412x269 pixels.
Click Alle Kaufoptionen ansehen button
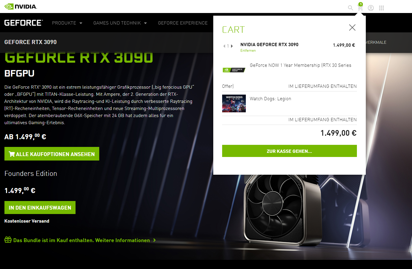click(x=52, y=154)
